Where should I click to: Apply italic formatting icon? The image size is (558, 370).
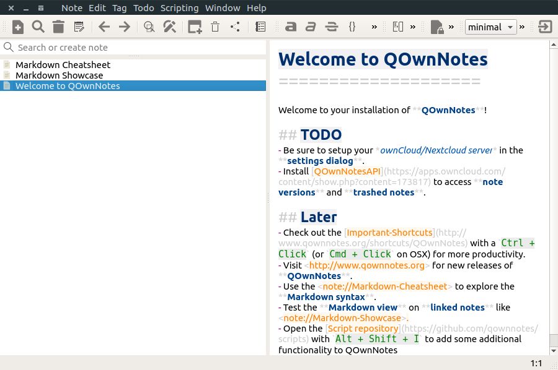(x=311, y=27)
